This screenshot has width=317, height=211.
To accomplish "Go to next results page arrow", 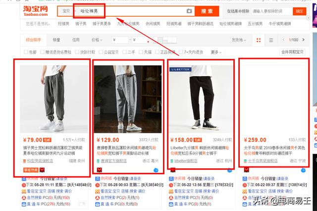I will point(303,40).
